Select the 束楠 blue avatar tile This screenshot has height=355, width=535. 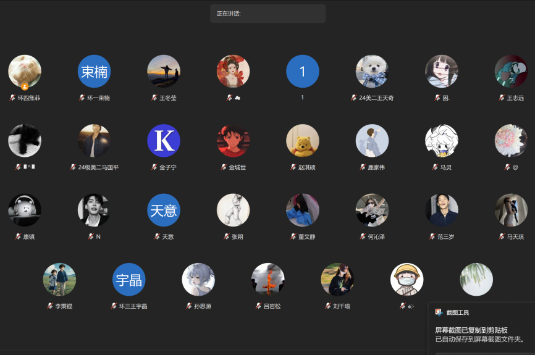click(x=94, y=72)
